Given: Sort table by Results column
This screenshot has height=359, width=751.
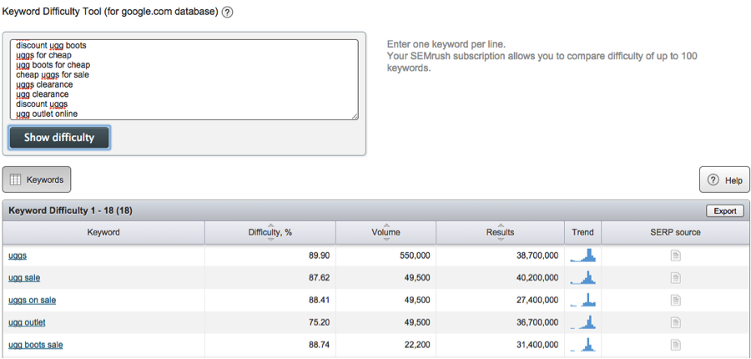Looking at the screenshot, I should [x=501, y=232].
